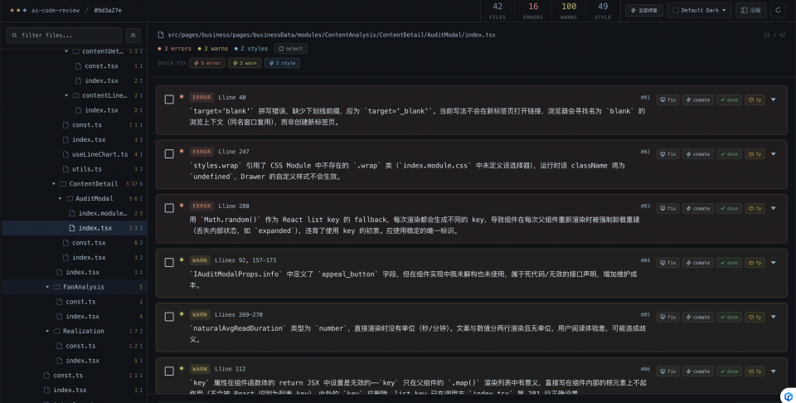The height and width of the screenshot is (403, 796).
Task: Check the box for WARN Line 112
Action: pyautogui.click(x=169, y=371)
